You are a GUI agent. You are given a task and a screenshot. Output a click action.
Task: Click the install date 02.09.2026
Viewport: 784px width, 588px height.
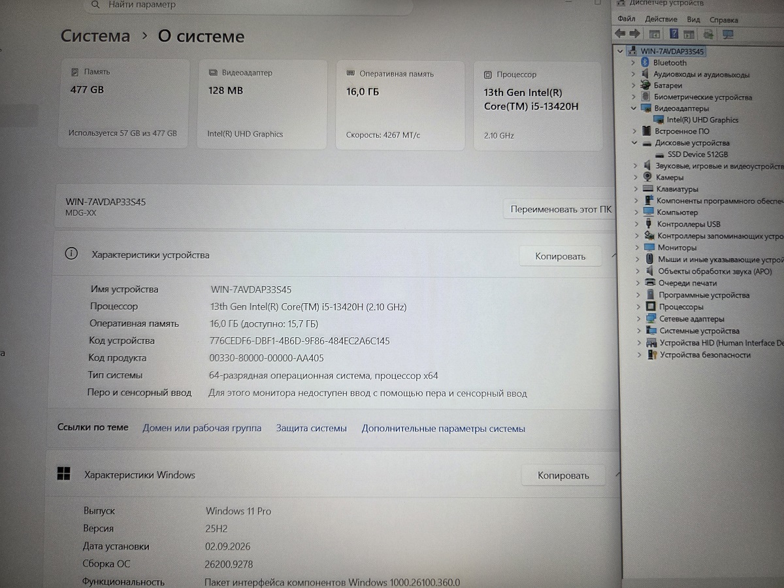[x=227, y=546]
